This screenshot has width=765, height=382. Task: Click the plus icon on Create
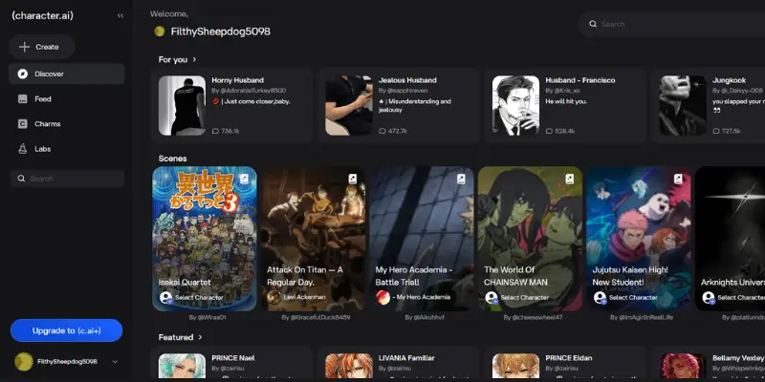click(24, 47)
